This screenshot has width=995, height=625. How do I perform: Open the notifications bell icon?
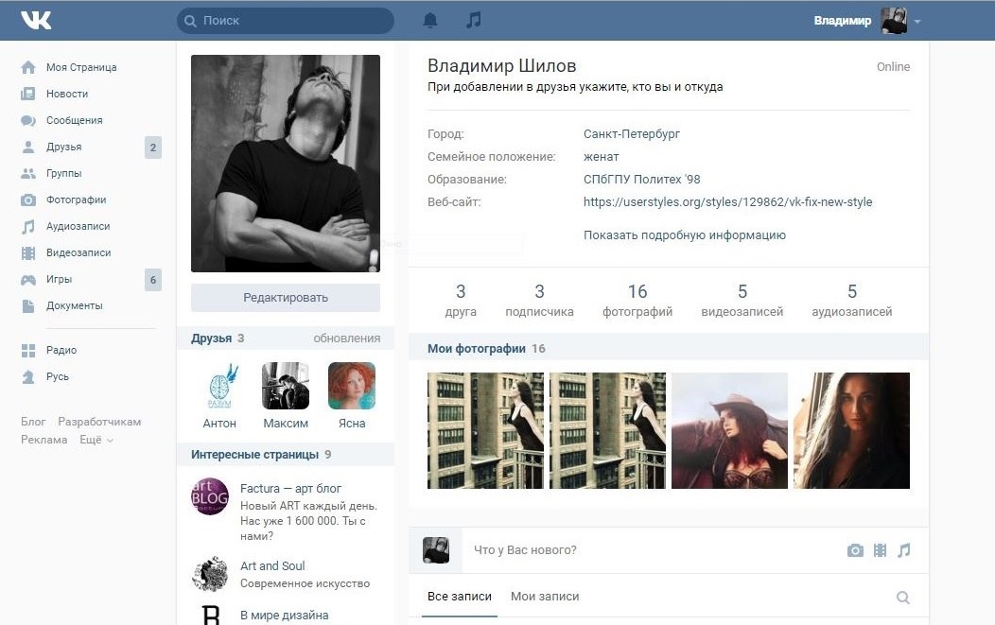[x=430, y=20]
